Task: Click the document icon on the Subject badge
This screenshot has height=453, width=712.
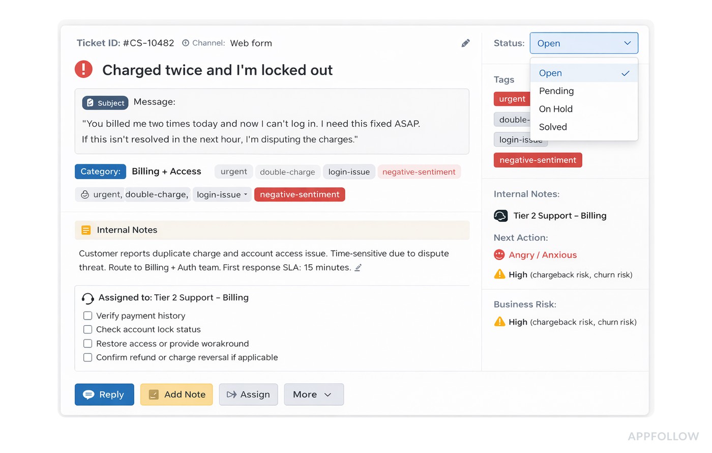Action: [x=90, y=103]
